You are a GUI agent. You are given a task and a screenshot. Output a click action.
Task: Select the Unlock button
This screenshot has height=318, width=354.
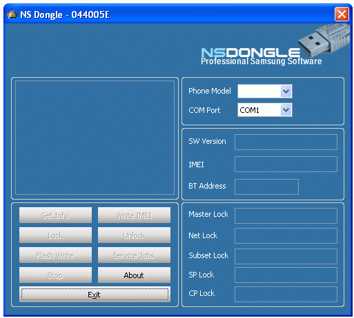tap(134, 235)
